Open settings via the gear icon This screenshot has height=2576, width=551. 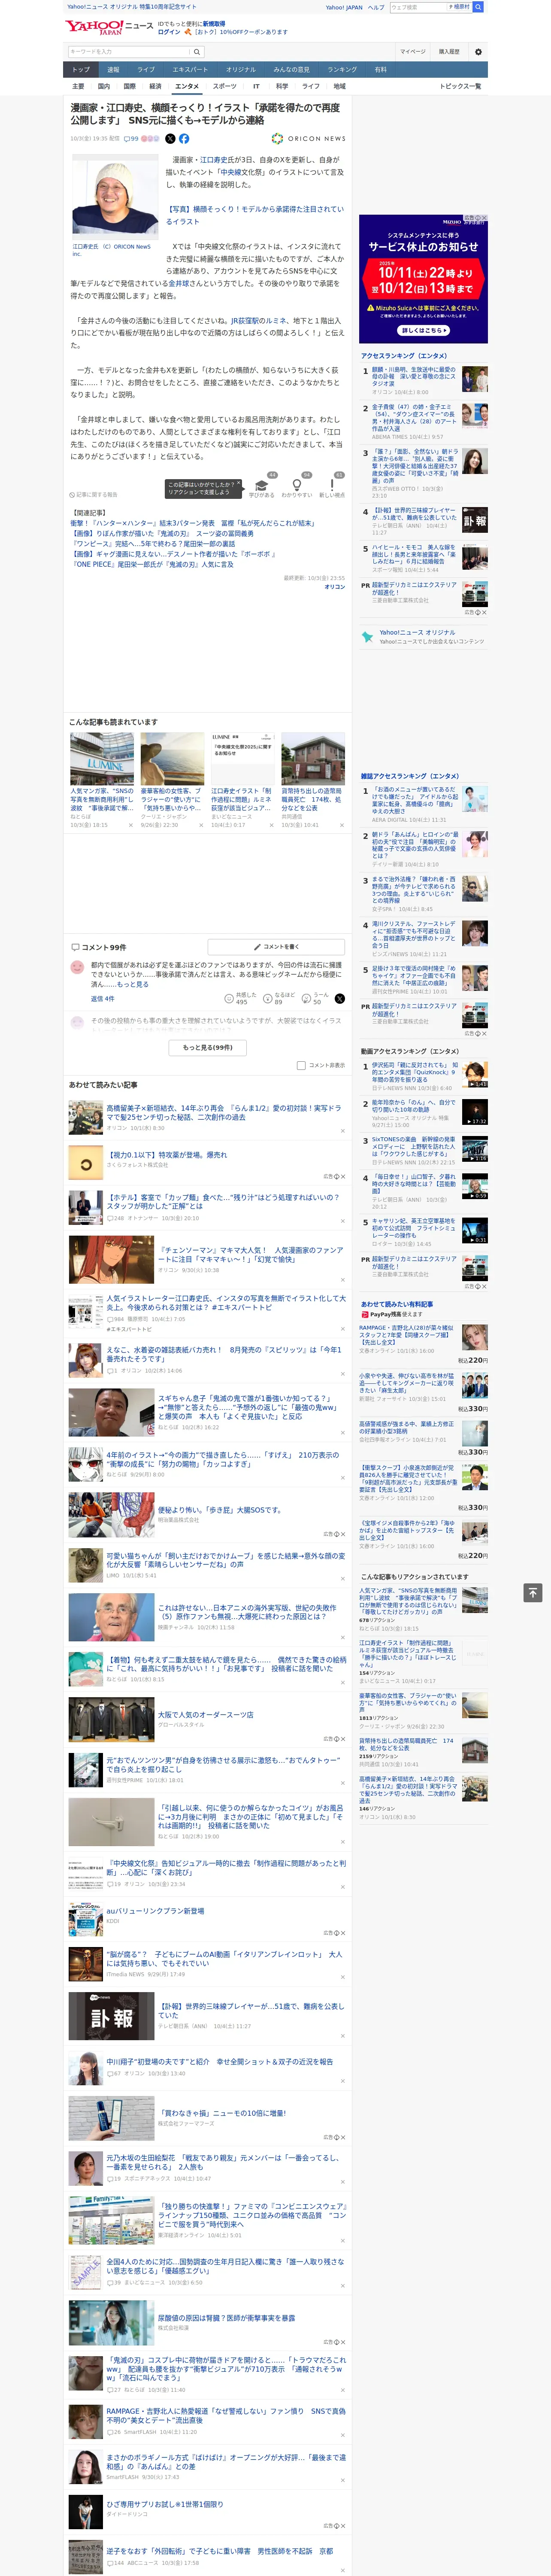pos(477,52)
